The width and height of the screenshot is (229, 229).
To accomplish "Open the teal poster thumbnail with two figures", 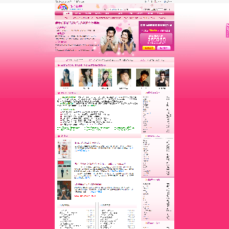I will coord(64,170).
